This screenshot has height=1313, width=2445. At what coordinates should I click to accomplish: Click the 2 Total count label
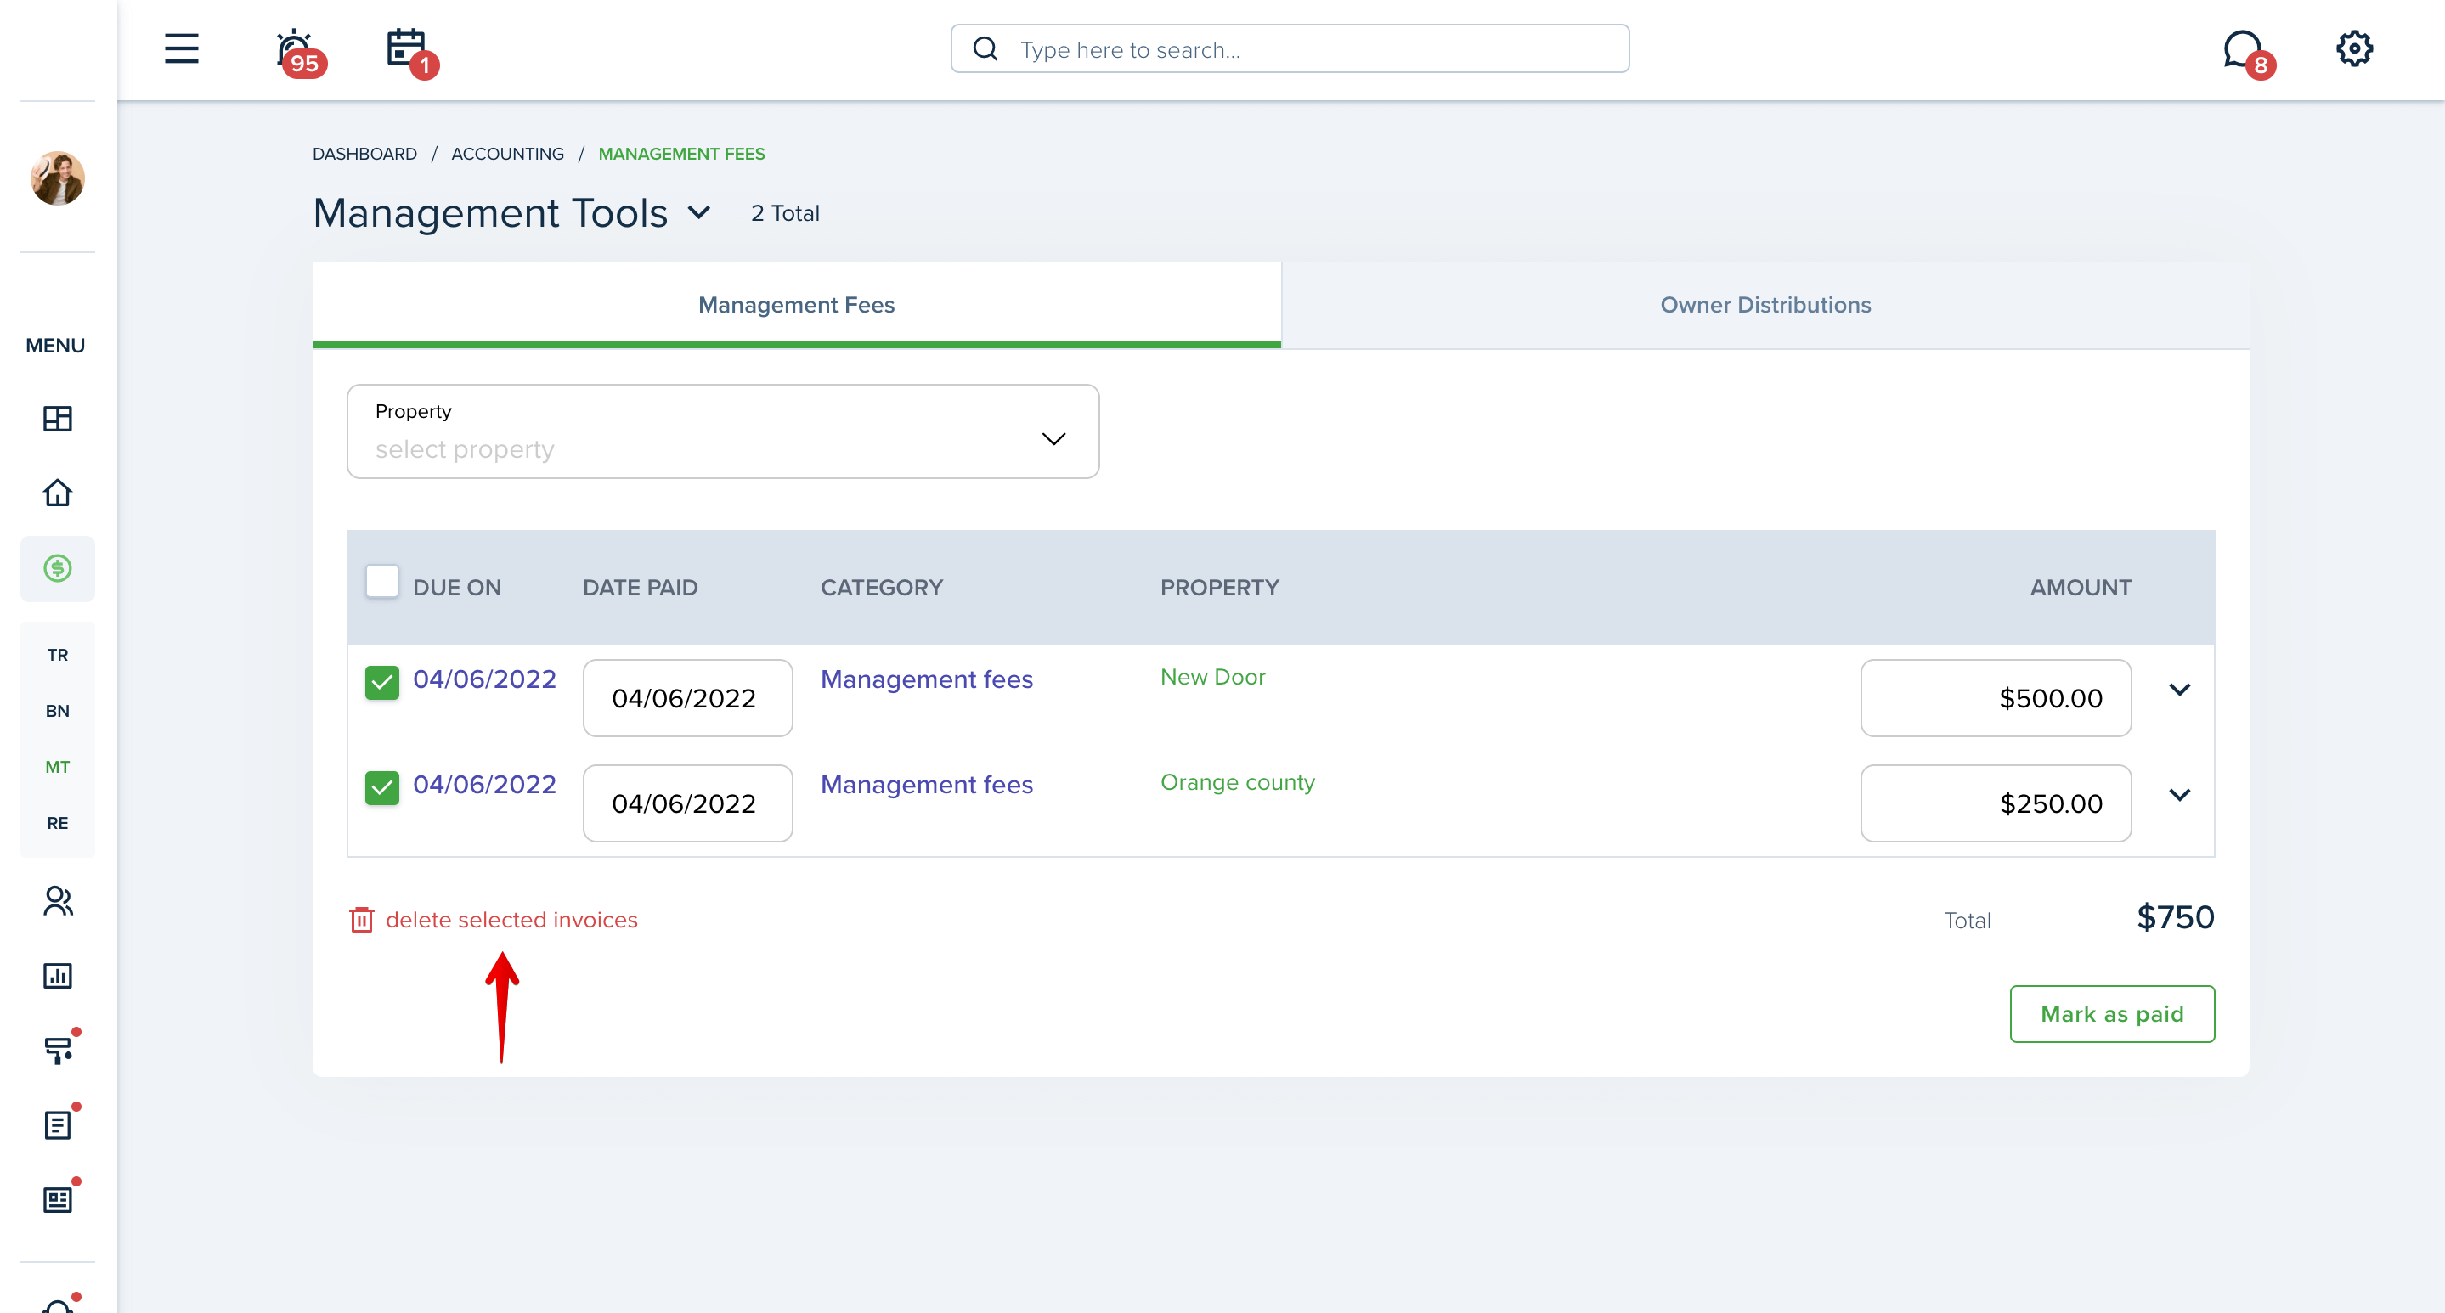tap(785, 213)
